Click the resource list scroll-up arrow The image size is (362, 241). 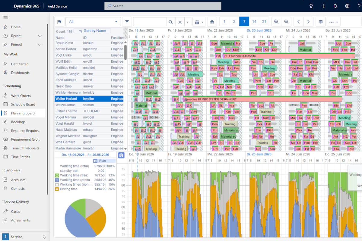(x=125, y=42)
